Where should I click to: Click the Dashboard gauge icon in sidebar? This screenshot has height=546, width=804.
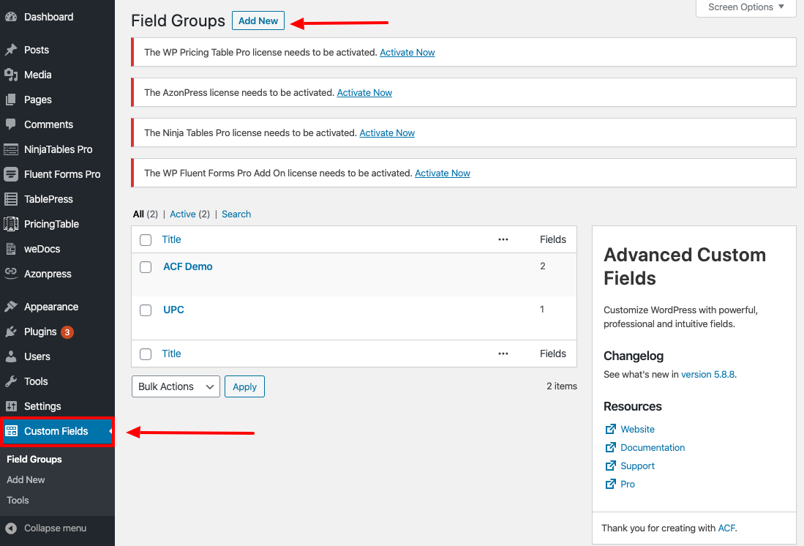11,17
